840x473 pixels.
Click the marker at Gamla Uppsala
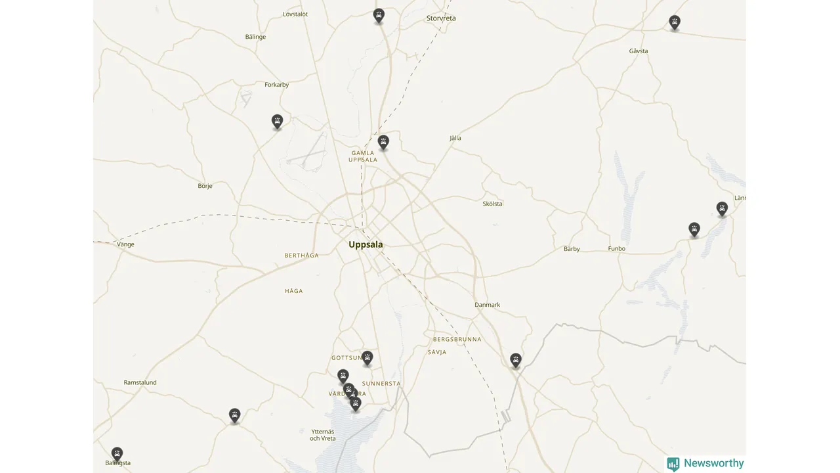pos(383,142)
